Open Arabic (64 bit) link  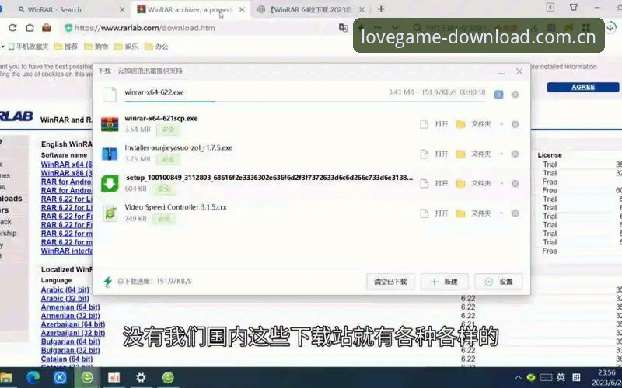click(65, 289)
